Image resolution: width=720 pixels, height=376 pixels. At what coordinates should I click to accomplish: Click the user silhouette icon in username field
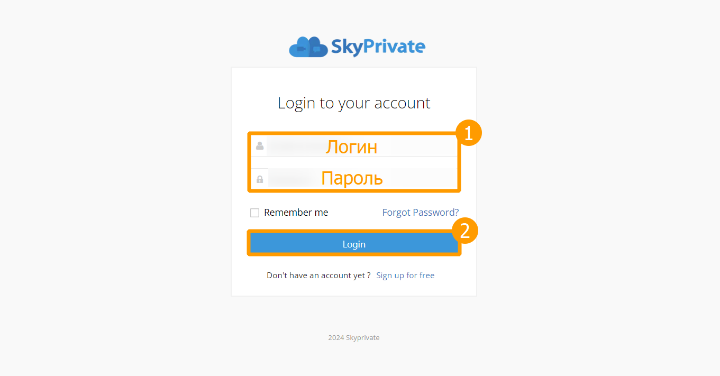pyautogui.click(x=260, y=145)
